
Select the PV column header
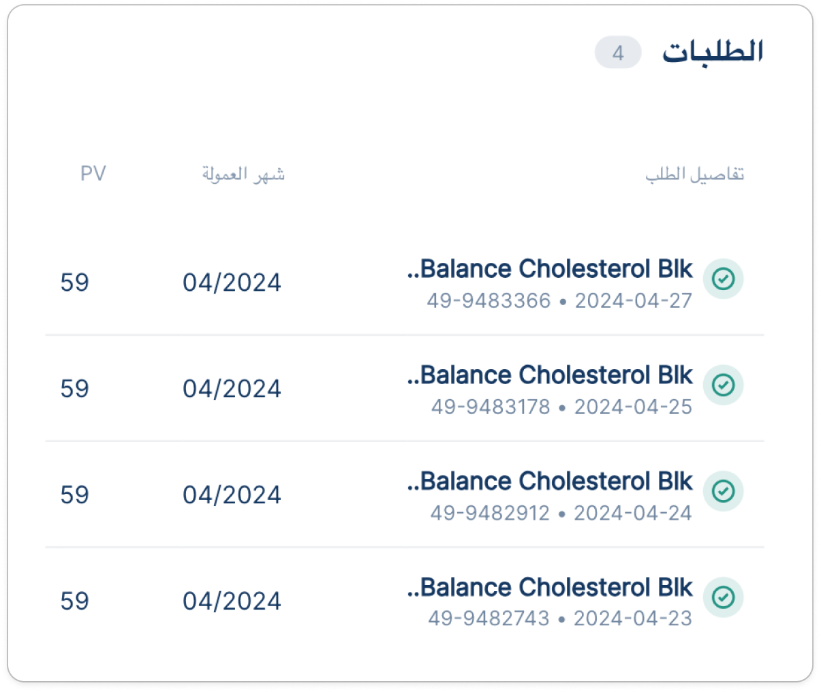(93, 174)
